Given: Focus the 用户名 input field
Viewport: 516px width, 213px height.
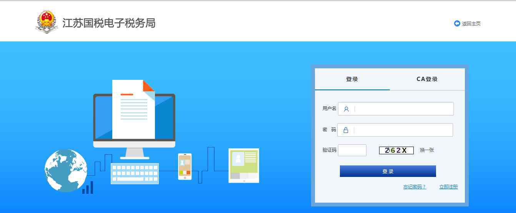Looking at the screenshot, I should point(403,109).
